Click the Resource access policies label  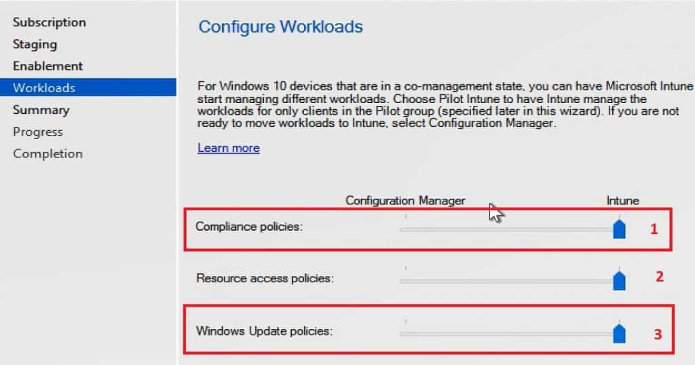(264, 277)
